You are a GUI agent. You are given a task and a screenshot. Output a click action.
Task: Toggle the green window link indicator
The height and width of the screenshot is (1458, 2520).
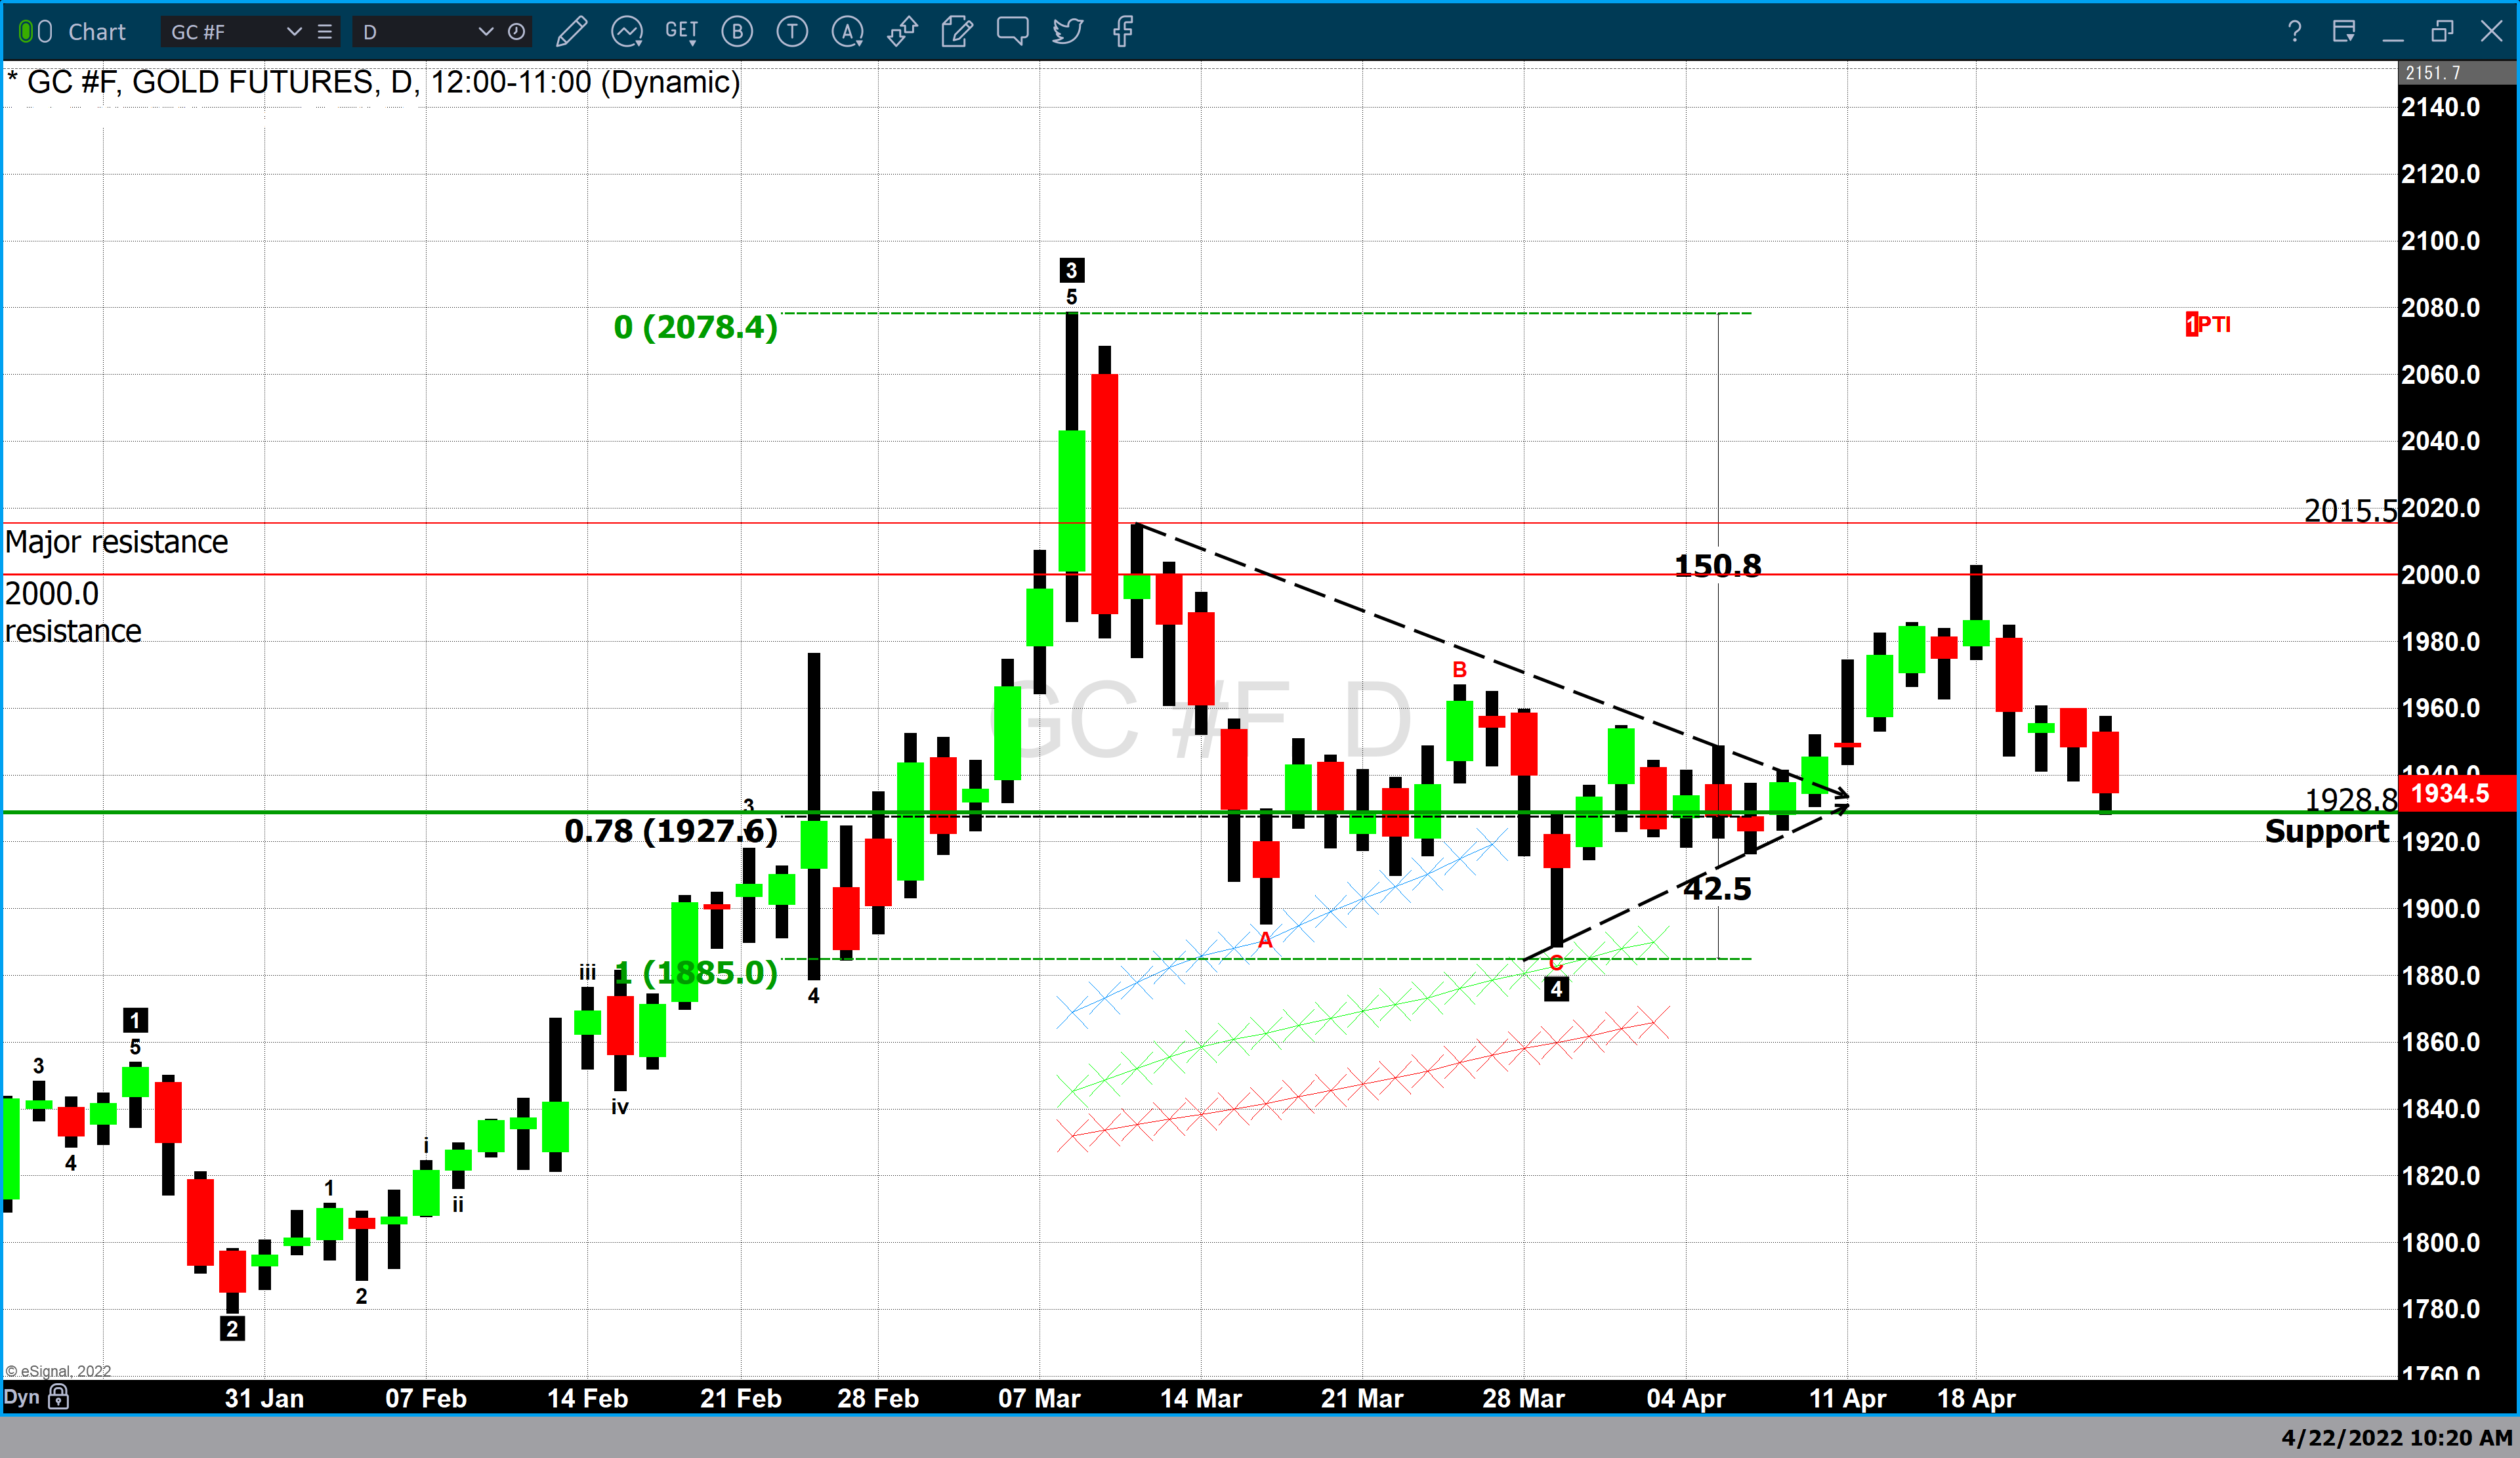[26, 32]
